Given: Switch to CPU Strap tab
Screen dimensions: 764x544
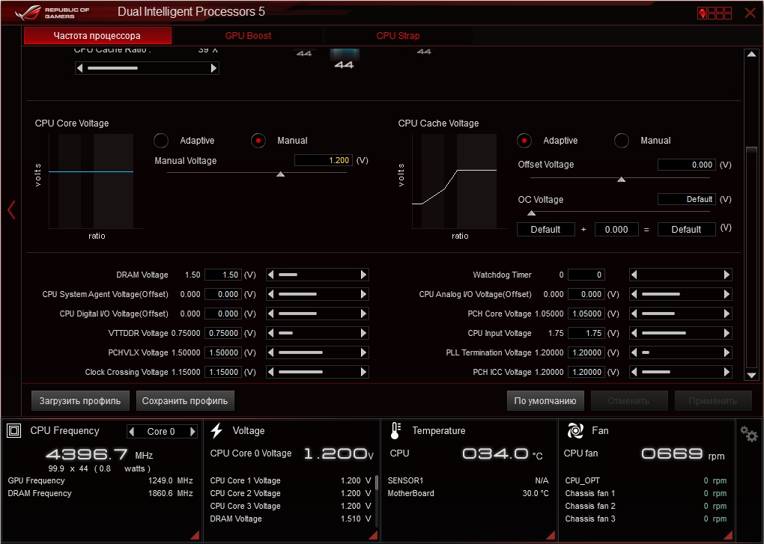Looking at the screenshot, I should click(398, 35).
